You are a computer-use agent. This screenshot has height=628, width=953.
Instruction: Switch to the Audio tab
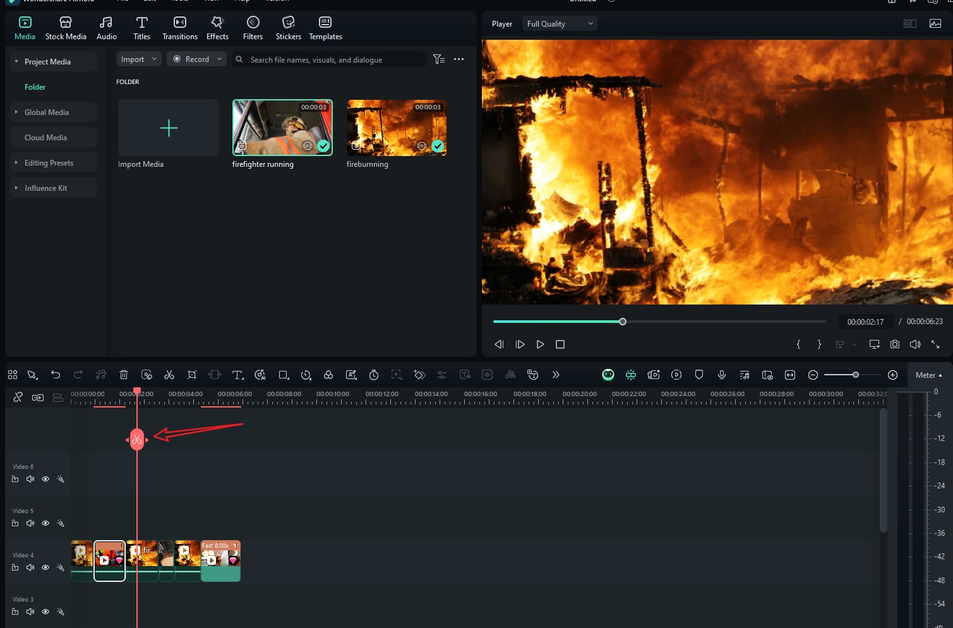[x=107, y=28]
